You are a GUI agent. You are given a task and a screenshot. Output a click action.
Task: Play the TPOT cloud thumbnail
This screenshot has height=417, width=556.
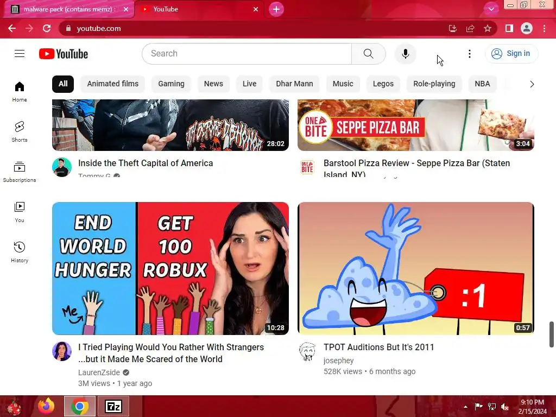tap(415, 268)
